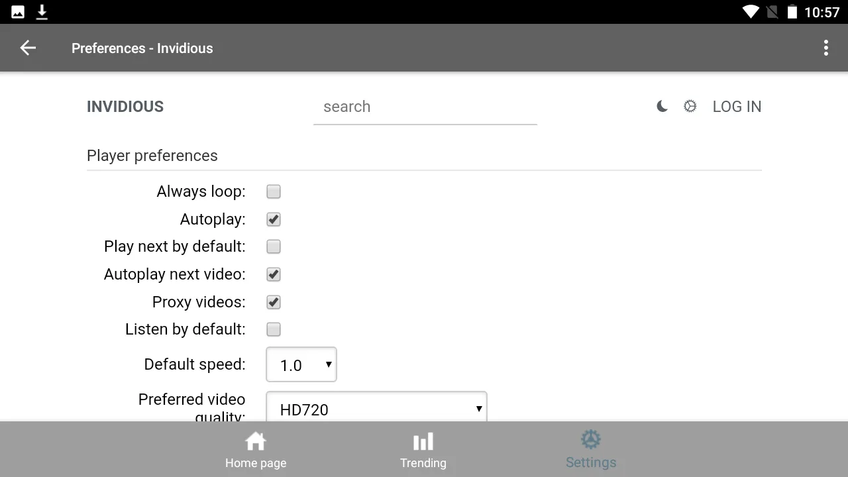Uncheck the Proxy videos checkbox
This screenshot has height=477, width=848.
[274, 302]
